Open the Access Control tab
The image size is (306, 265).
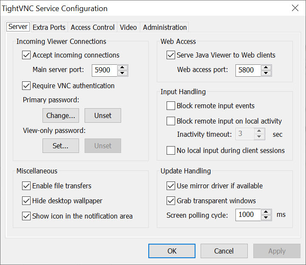coord(93,27)
